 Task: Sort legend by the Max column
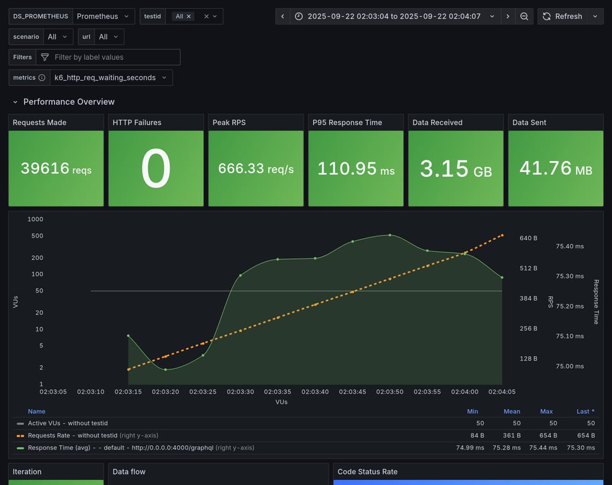pyautogui.click(x=546, y=411)
